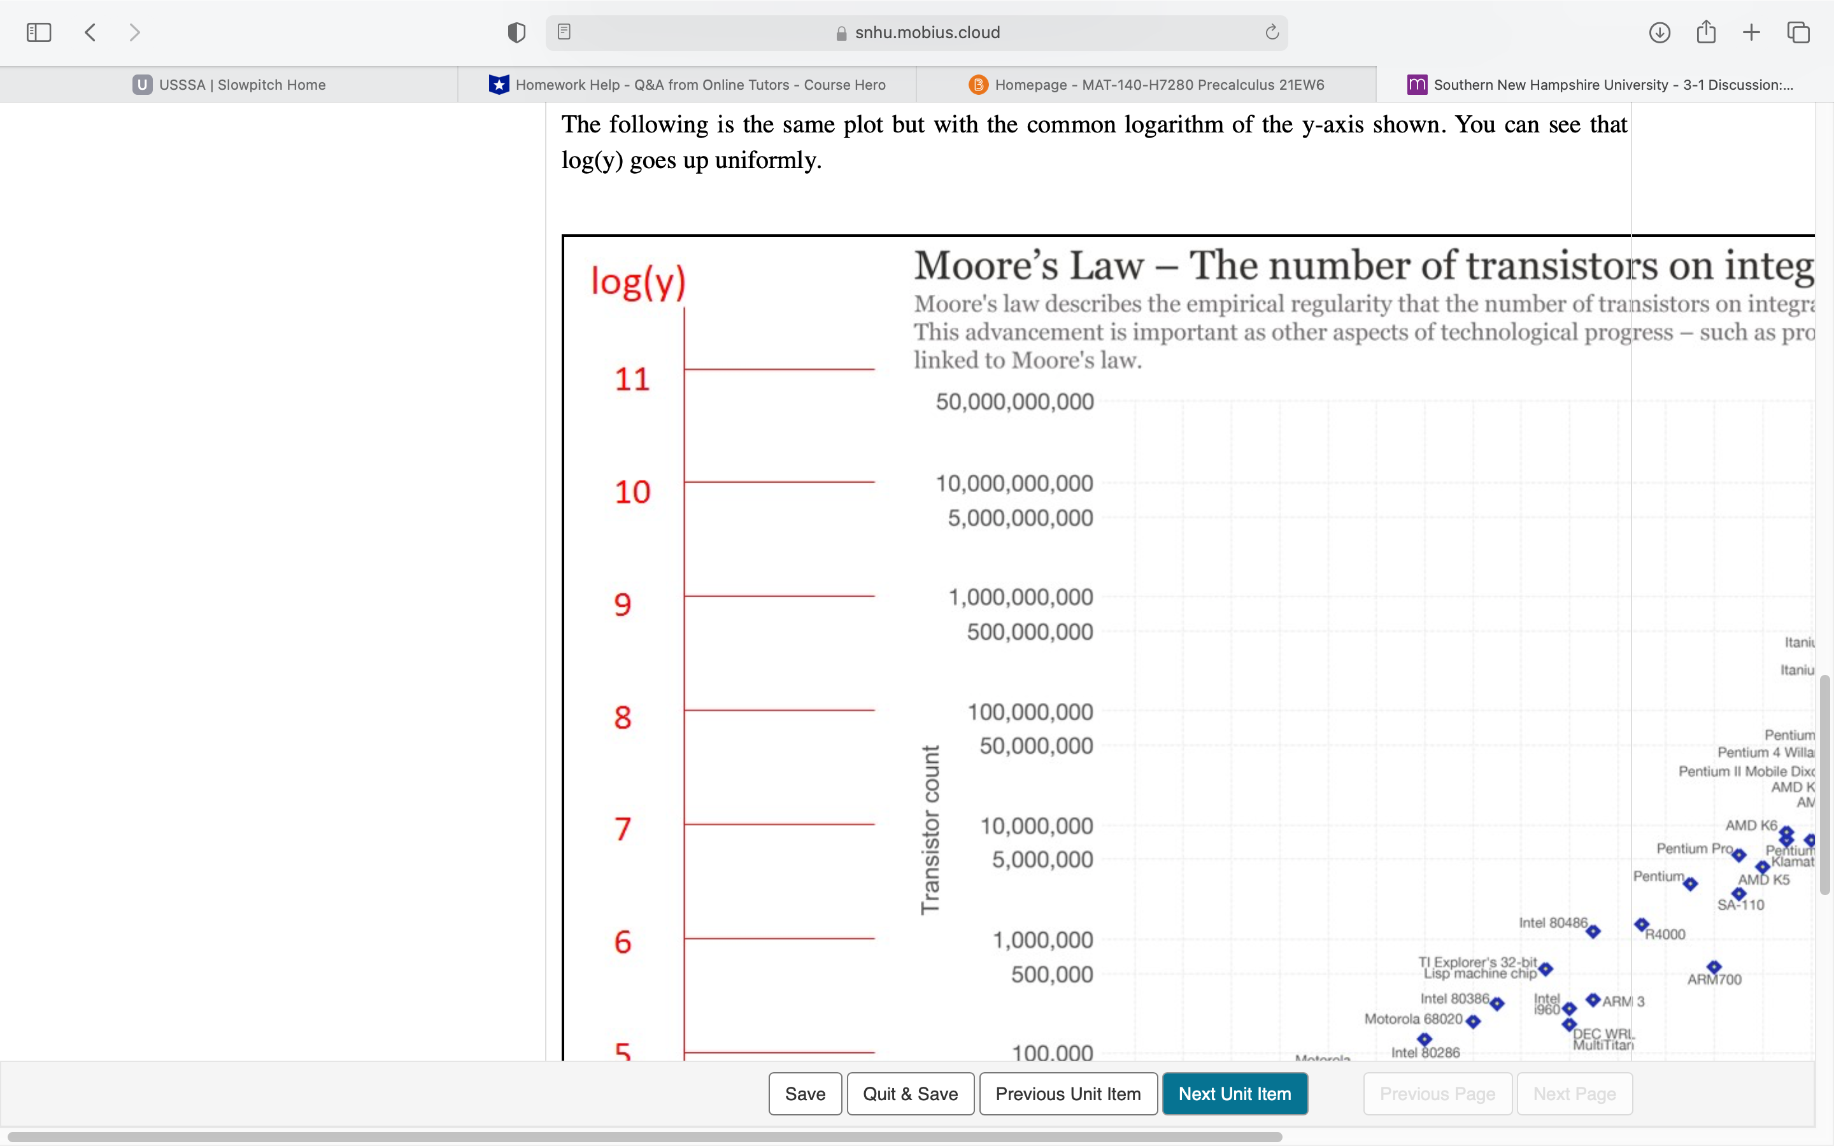Image resolution: width=1834 pixels, height=1146 pixels.
Task: Click the Quit & Save button
Action: (x=910, y=1094)
